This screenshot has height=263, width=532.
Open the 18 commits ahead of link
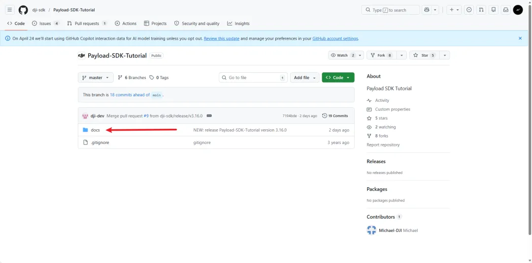[130, 95]
